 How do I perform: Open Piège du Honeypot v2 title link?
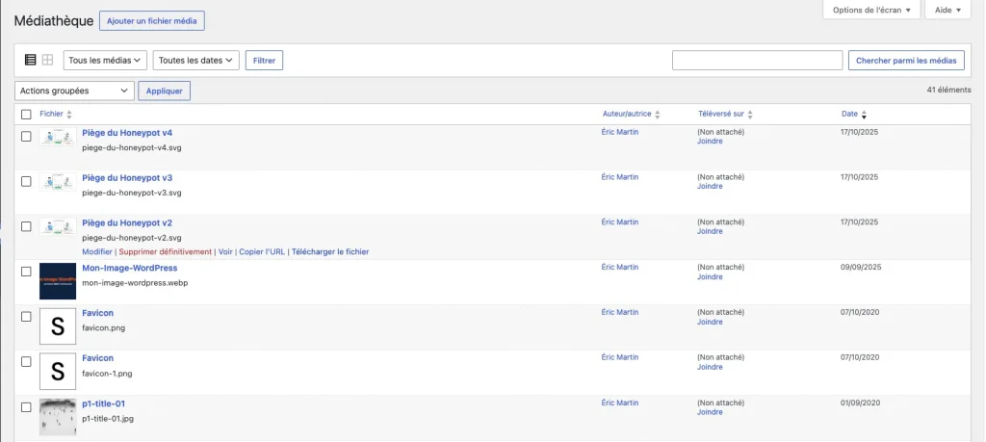(x=127, y=223)
